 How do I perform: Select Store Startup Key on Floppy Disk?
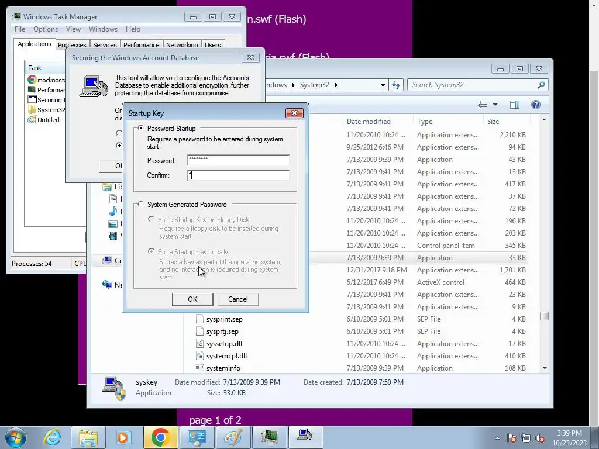tap(152, 219)
